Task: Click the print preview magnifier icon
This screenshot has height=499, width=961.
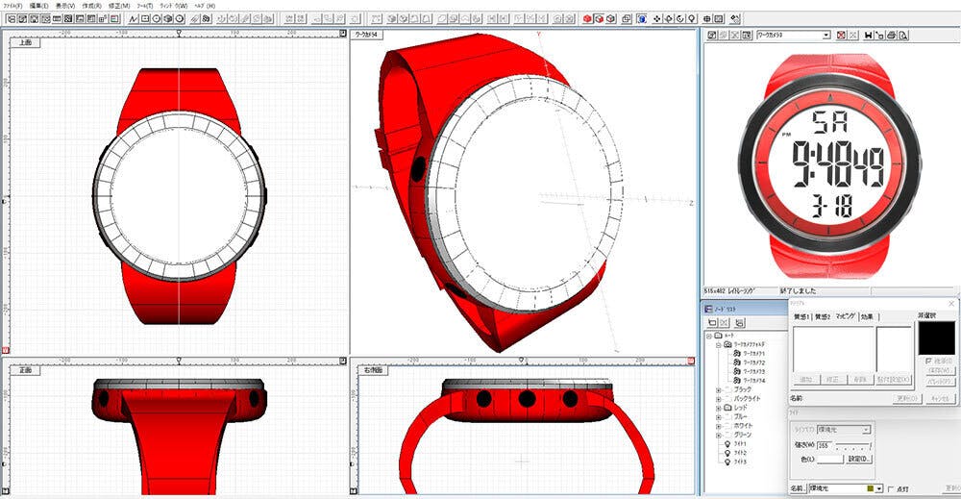Action: point(904,36)
